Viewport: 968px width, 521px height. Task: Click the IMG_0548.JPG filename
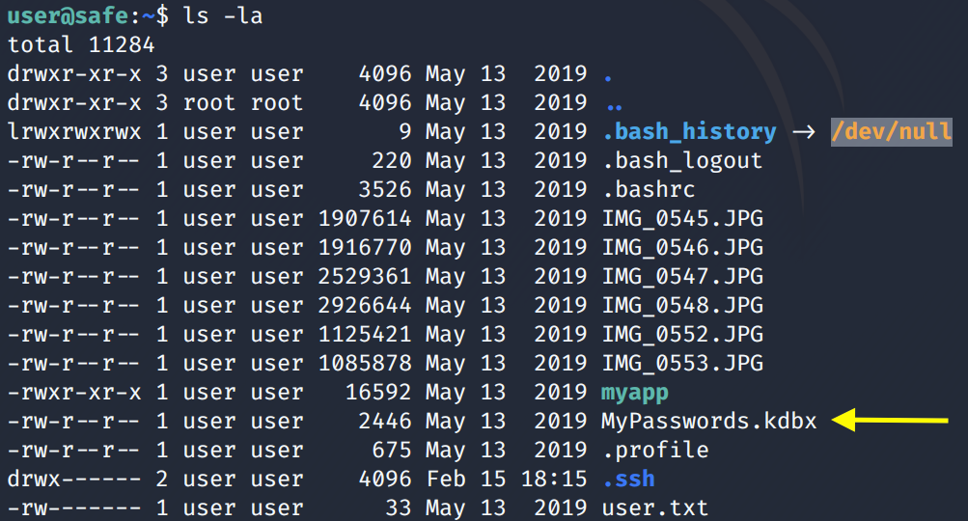pyautogui.click(x=681, y=306)
